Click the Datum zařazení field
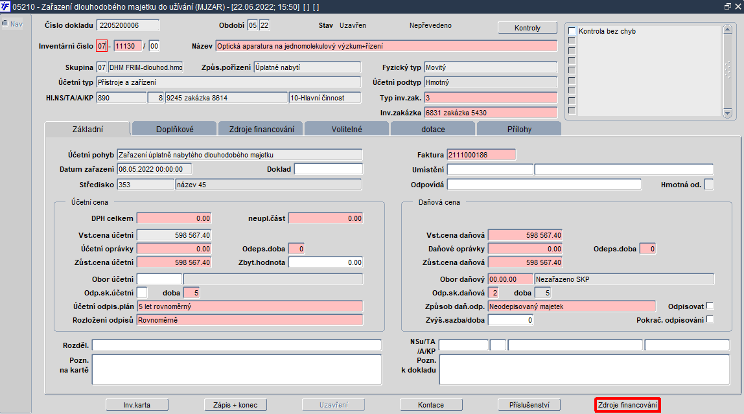The height and width of the screenshot is (414, 744). tap(154, 169)
